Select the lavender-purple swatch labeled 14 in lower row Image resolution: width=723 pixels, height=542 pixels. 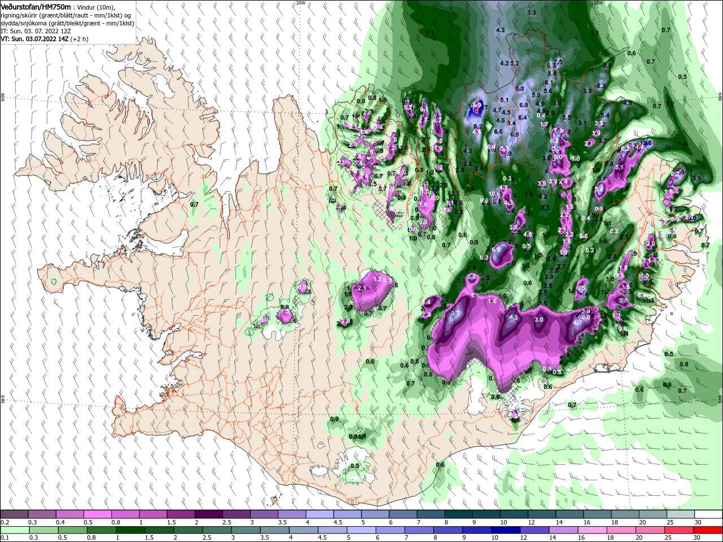point(563,530)
